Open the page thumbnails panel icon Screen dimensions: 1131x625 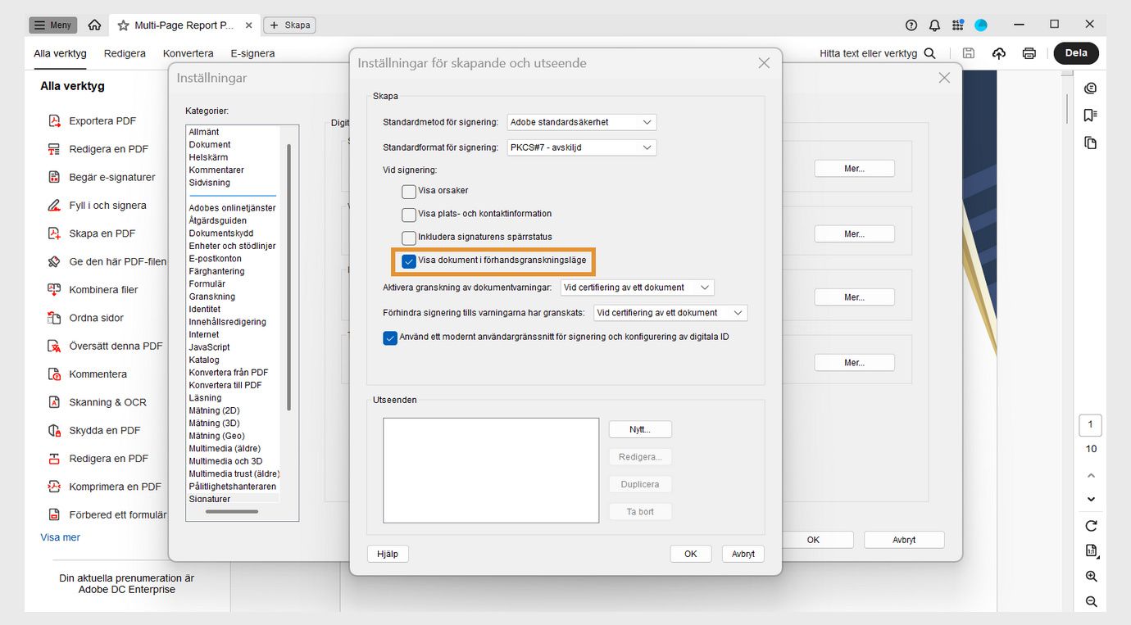coord(1090,143)
